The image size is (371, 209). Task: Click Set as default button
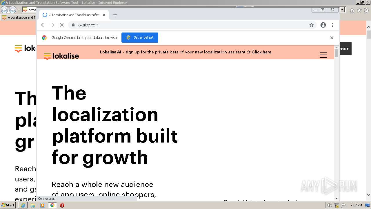coord(140,37)
